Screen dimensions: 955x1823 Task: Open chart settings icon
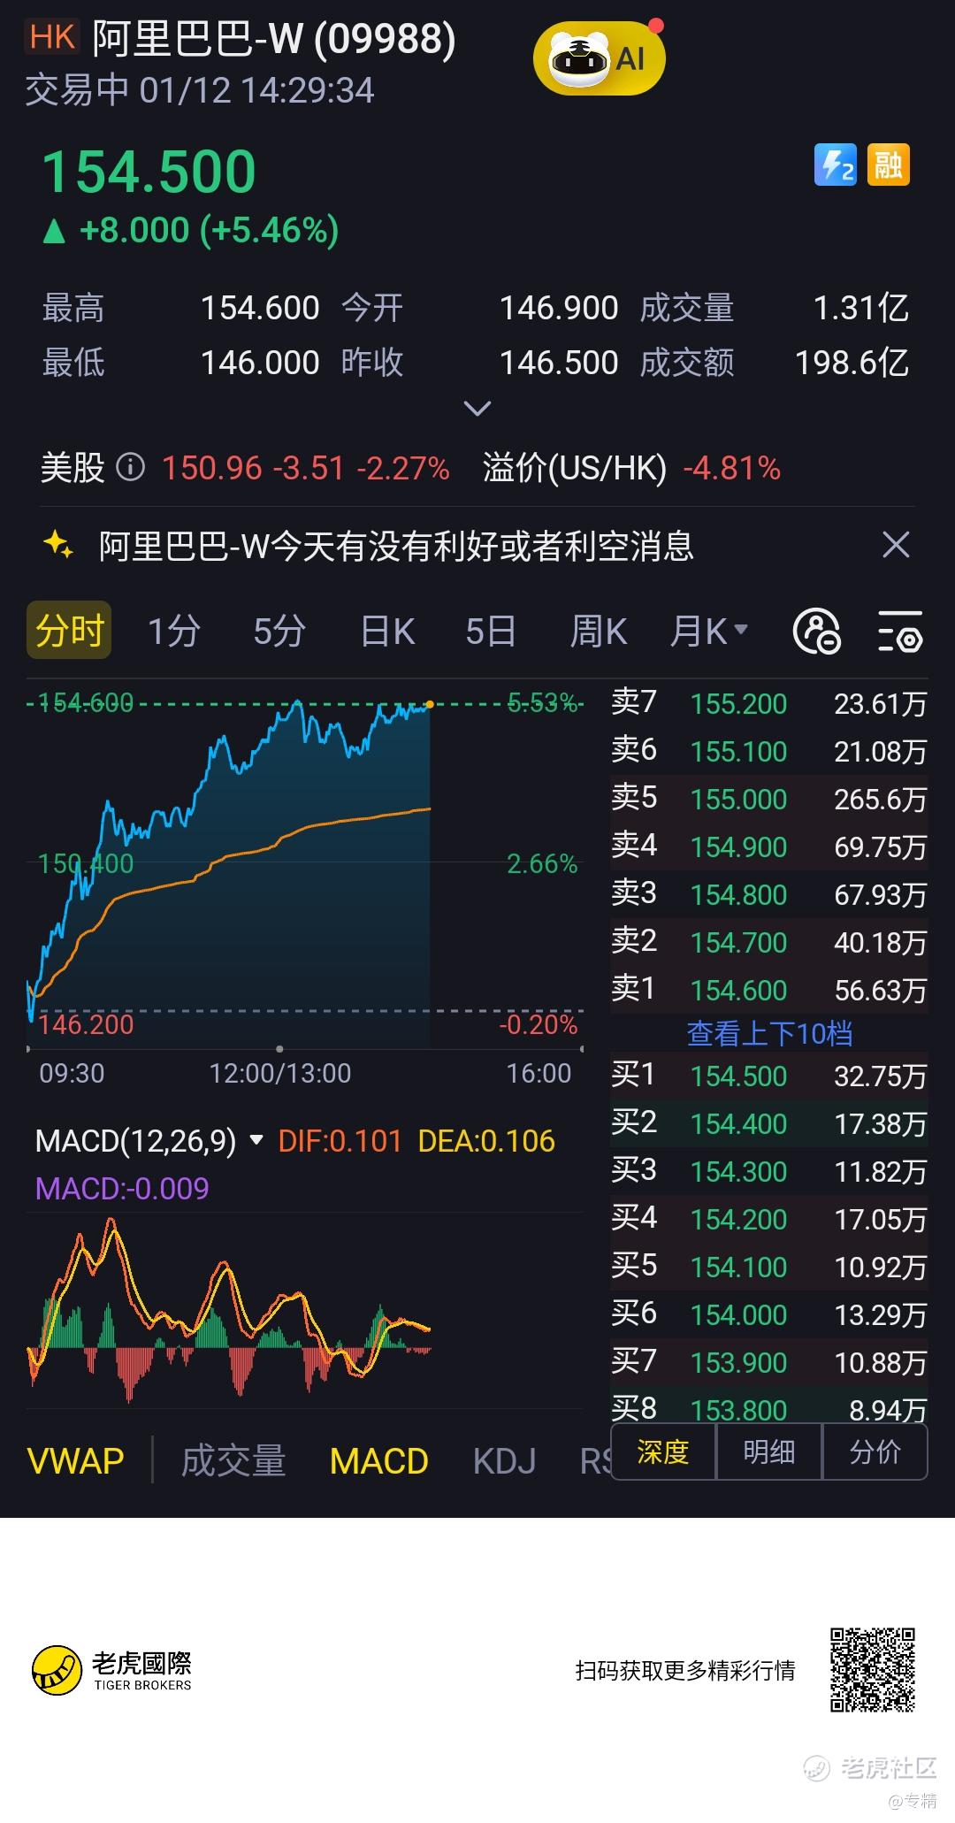pos(900,632)
